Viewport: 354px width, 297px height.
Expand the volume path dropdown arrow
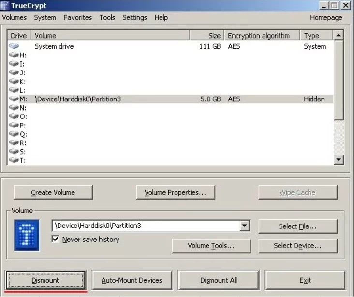coord(245,226)
